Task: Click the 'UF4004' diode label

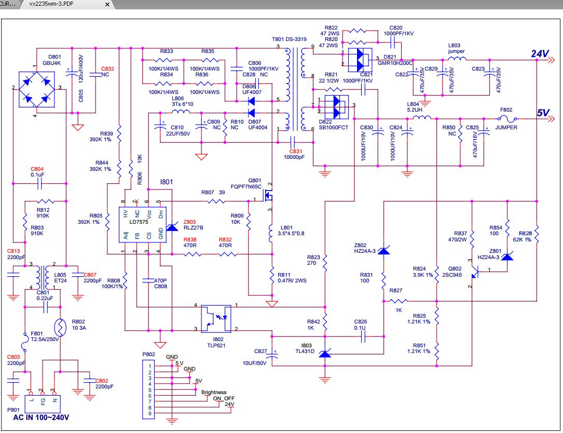Action: (x=258, y=128)
